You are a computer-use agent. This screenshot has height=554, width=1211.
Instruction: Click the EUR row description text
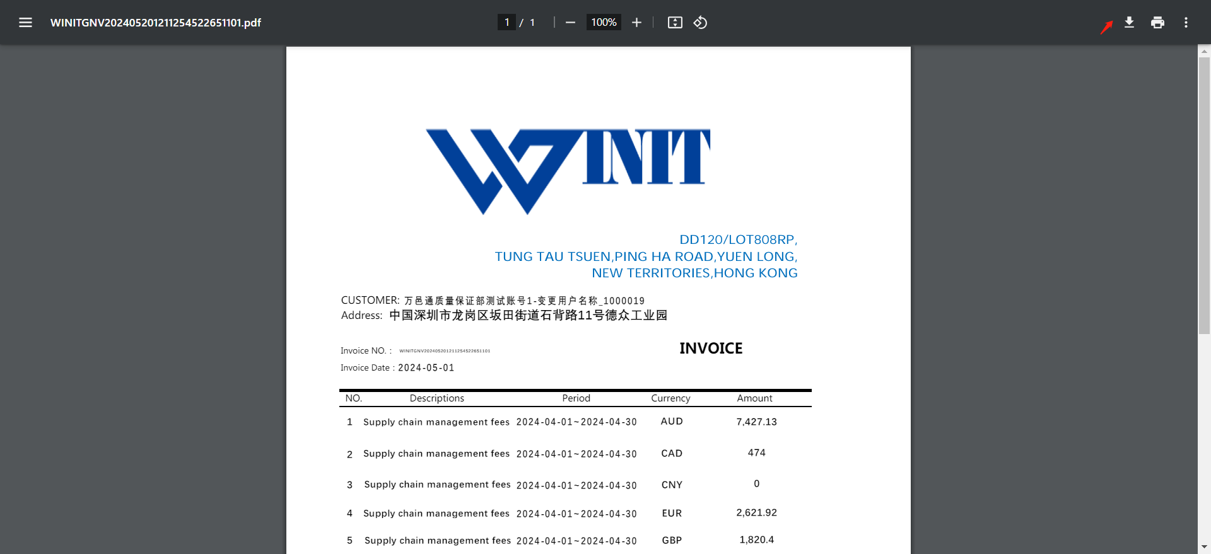coord(436,514)
